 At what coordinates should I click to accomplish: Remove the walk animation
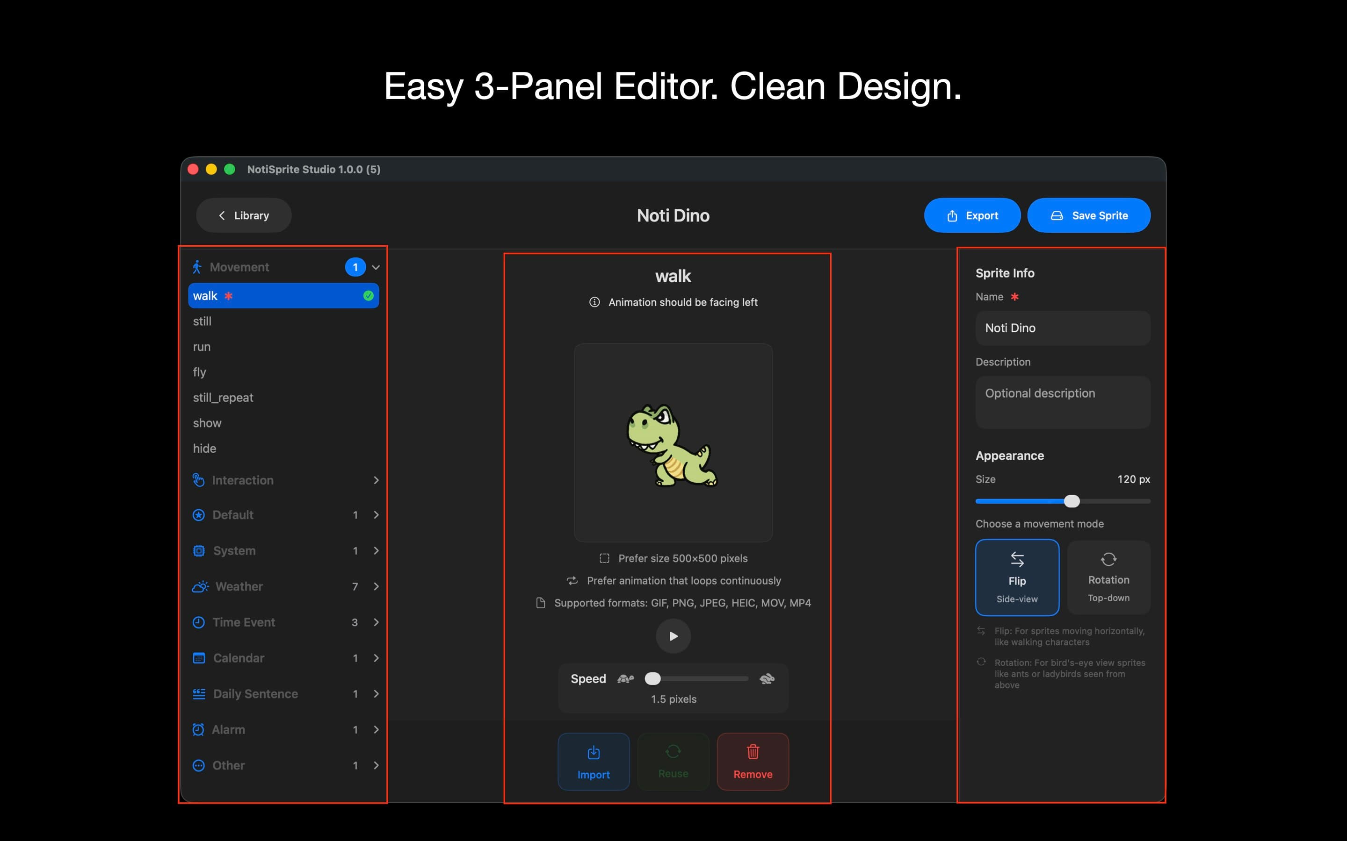click(753, 762)
